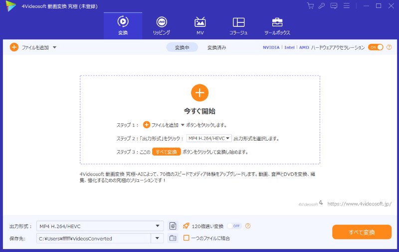Open the hamburger menu icon
Screen dimensions: 399x252
click(347, 6)
